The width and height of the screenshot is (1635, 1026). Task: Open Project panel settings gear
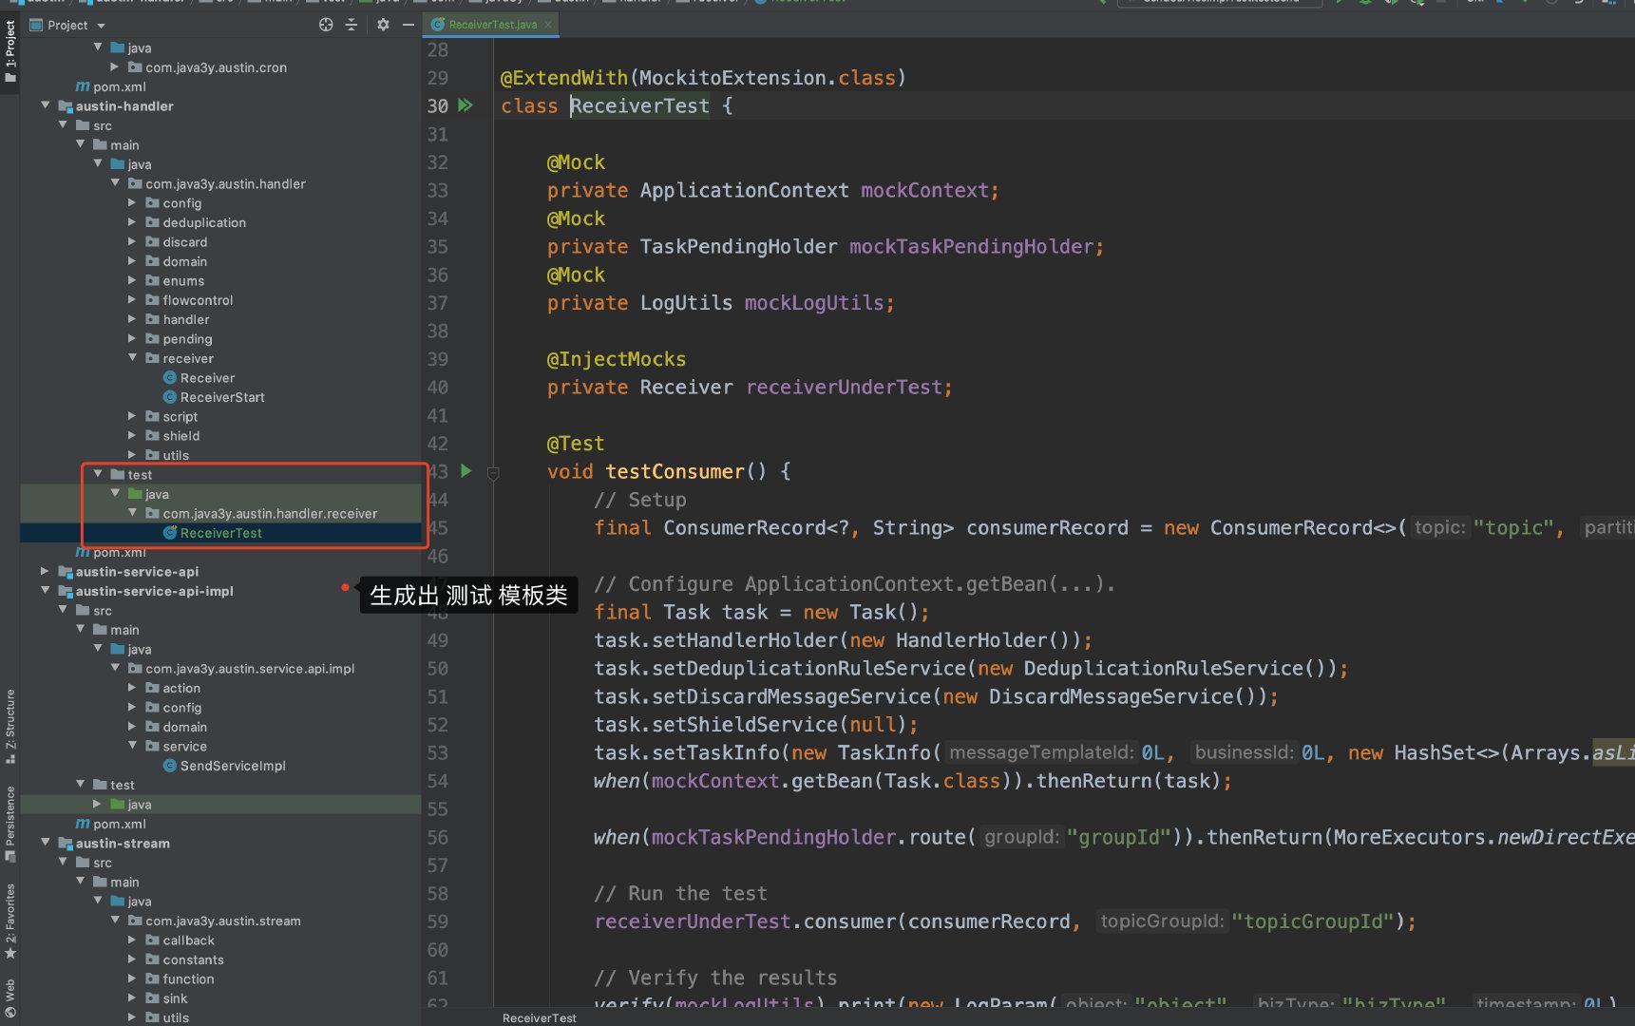point(383,25)
